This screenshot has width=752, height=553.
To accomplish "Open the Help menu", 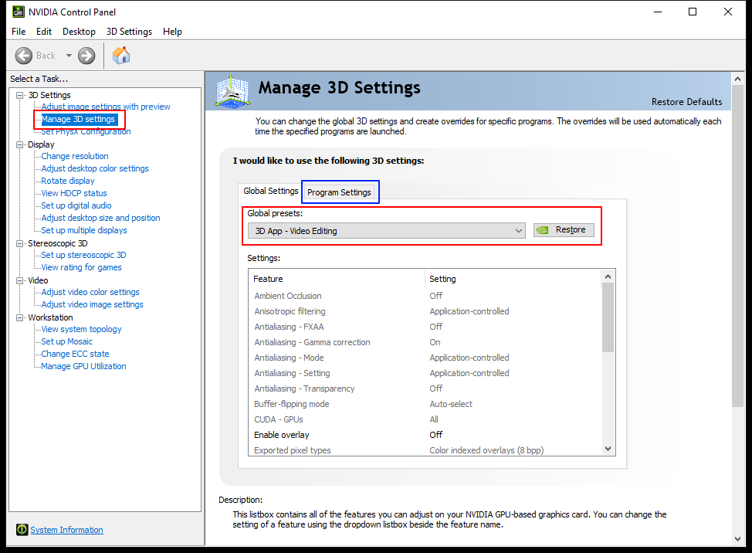I will [x=172, y=32].
